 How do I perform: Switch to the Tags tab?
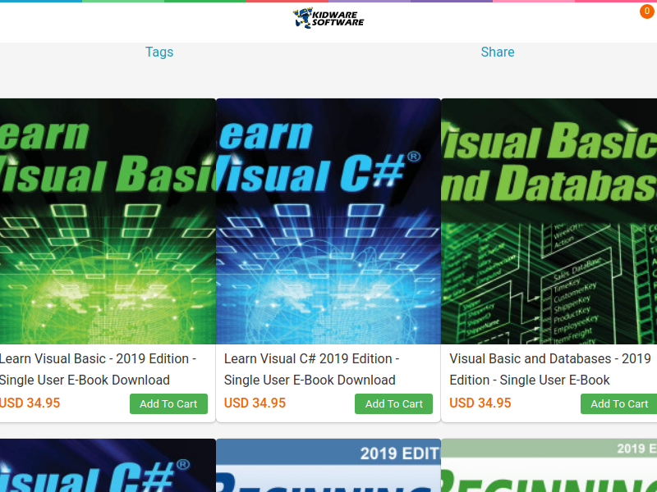tap(159, 52)
